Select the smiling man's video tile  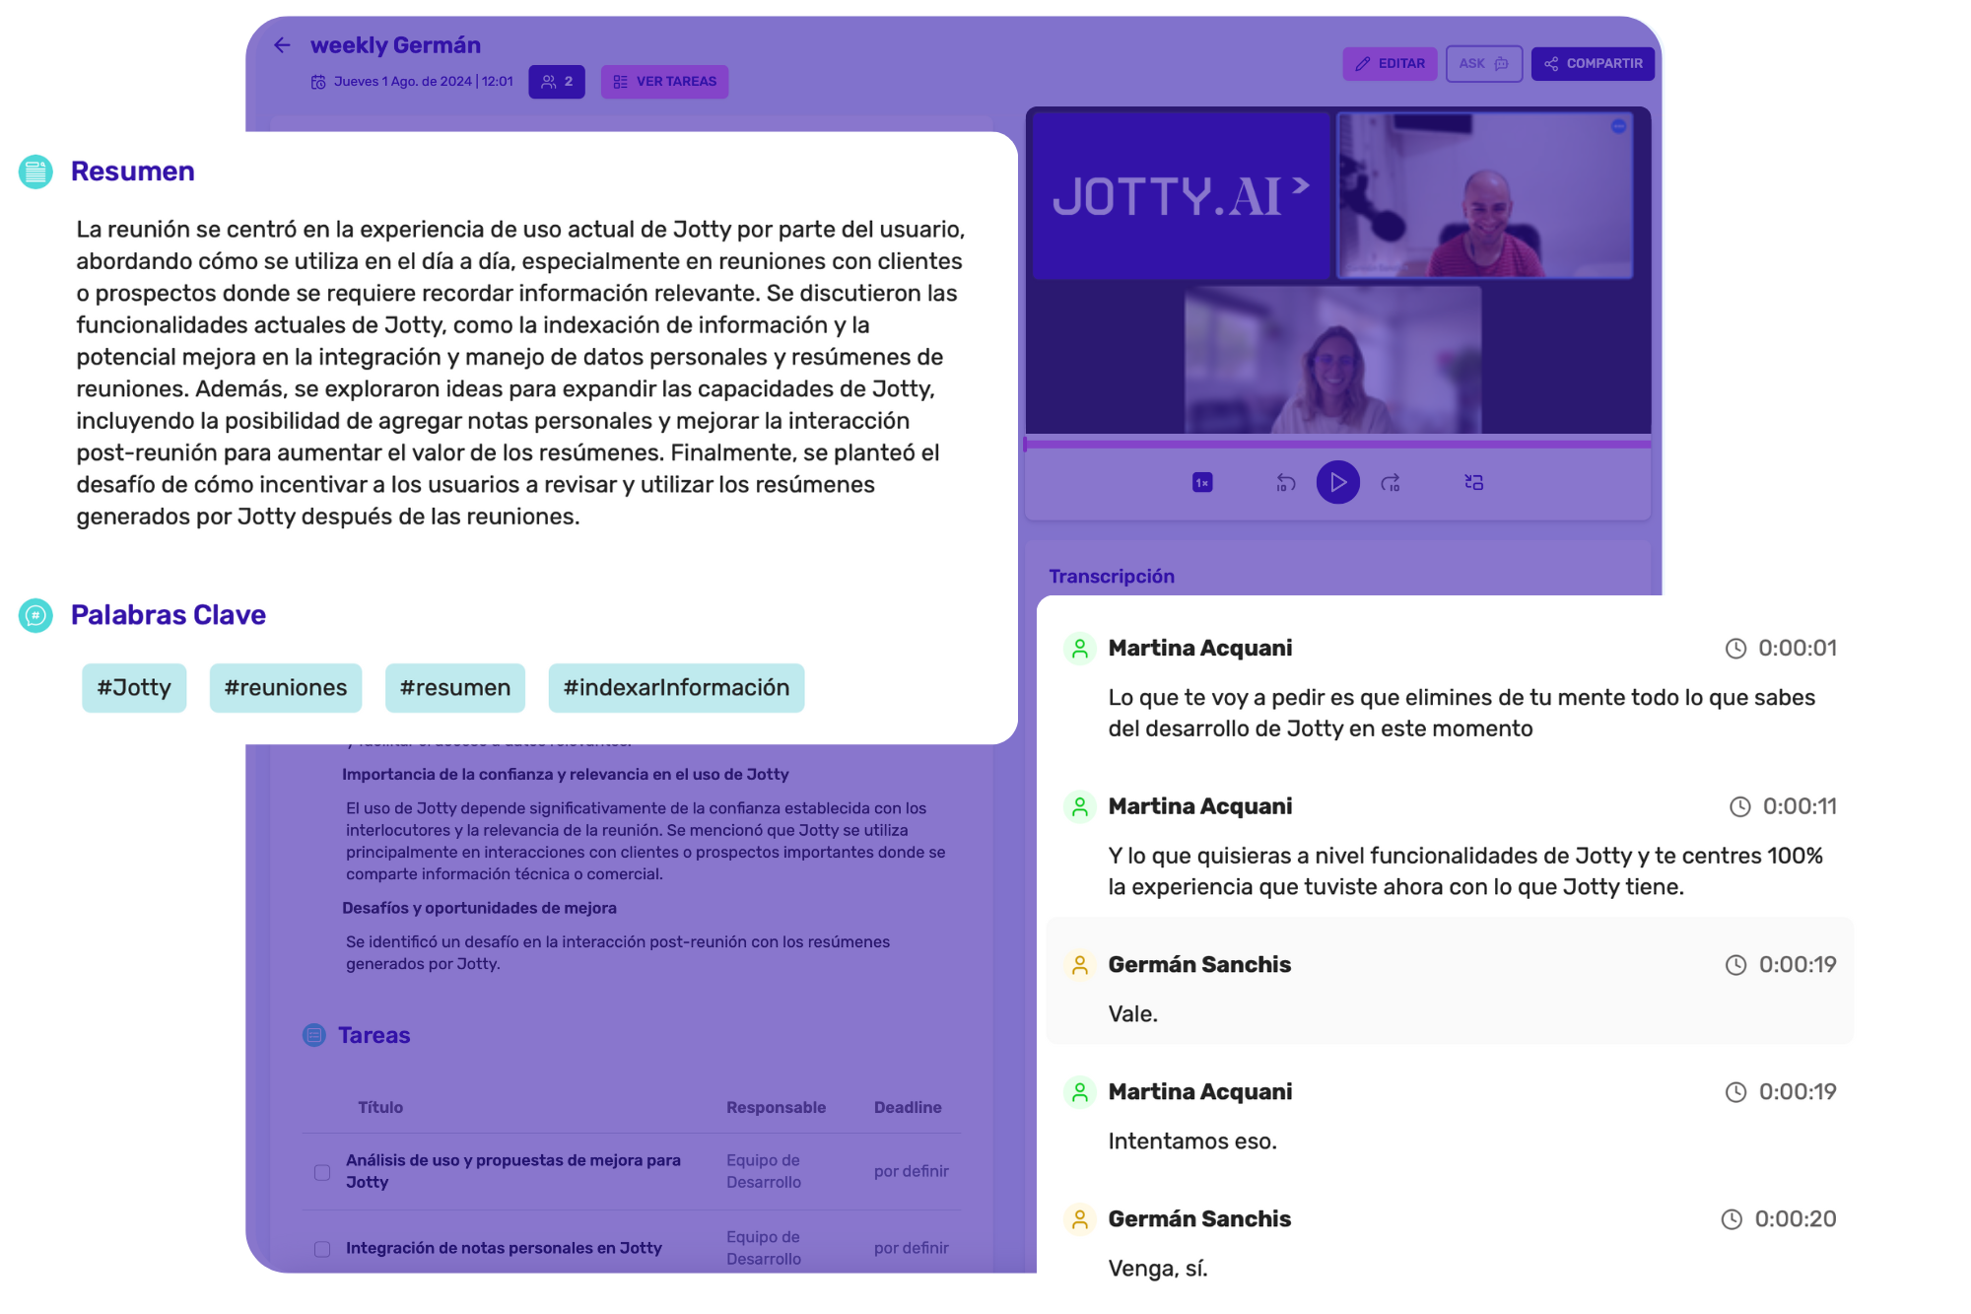point(1484,195)
